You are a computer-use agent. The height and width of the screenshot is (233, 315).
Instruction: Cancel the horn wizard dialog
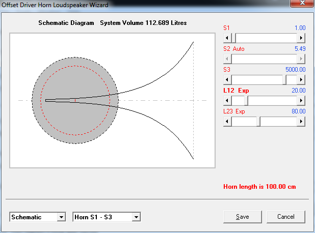point(285,217)
